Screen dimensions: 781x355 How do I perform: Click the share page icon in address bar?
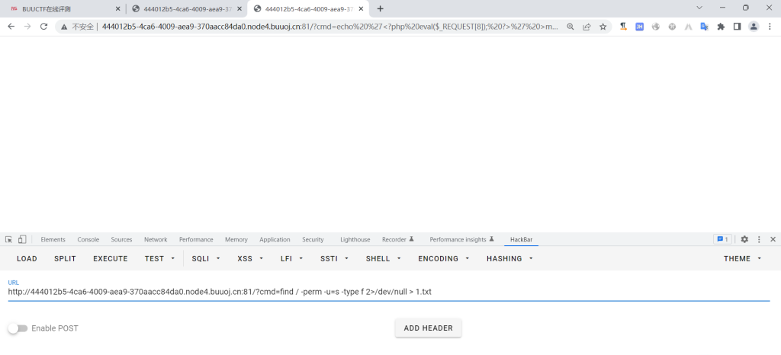point(587,26)
